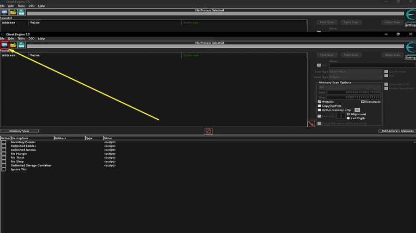Click the Memory View button
Screen dimensions: 416x233
click(19, 131)
